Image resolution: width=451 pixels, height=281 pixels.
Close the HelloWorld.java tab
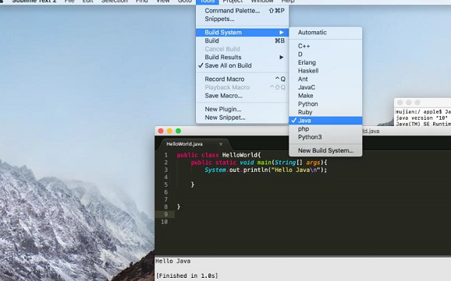(x=221, y=144)
